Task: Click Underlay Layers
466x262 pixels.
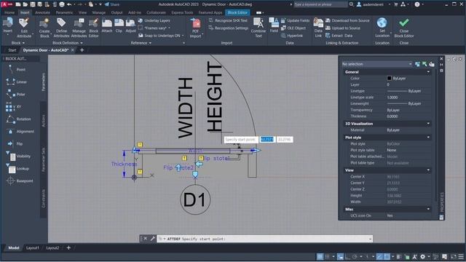Action: (x=154, y=20)
